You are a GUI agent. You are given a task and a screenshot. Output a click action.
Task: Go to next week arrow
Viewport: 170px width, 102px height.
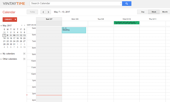[48, 12]
